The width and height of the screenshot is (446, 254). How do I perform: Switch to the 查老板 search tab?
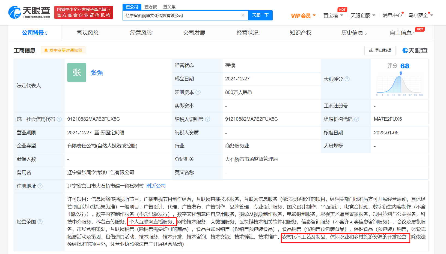click(151, 7)
